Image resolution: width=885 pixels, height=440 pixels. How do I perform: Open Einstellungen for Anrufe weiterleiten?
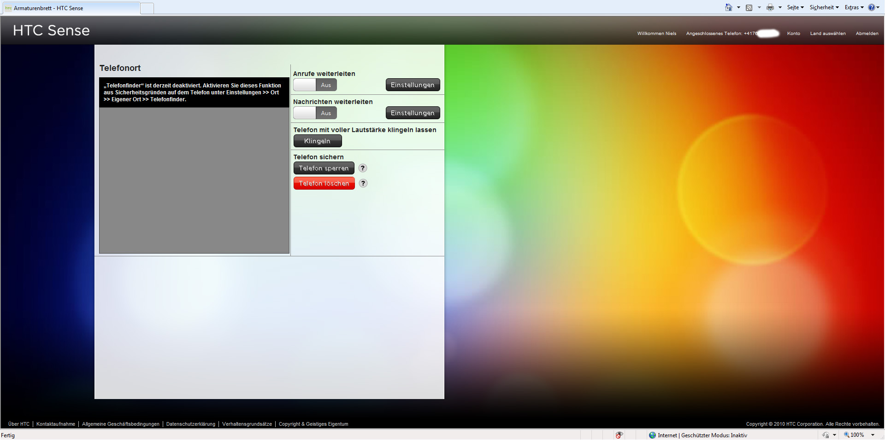[x=413, y=85]
